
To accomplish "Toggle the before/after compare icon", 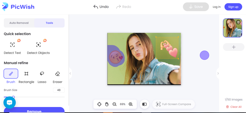I will (x=144, y=104).
